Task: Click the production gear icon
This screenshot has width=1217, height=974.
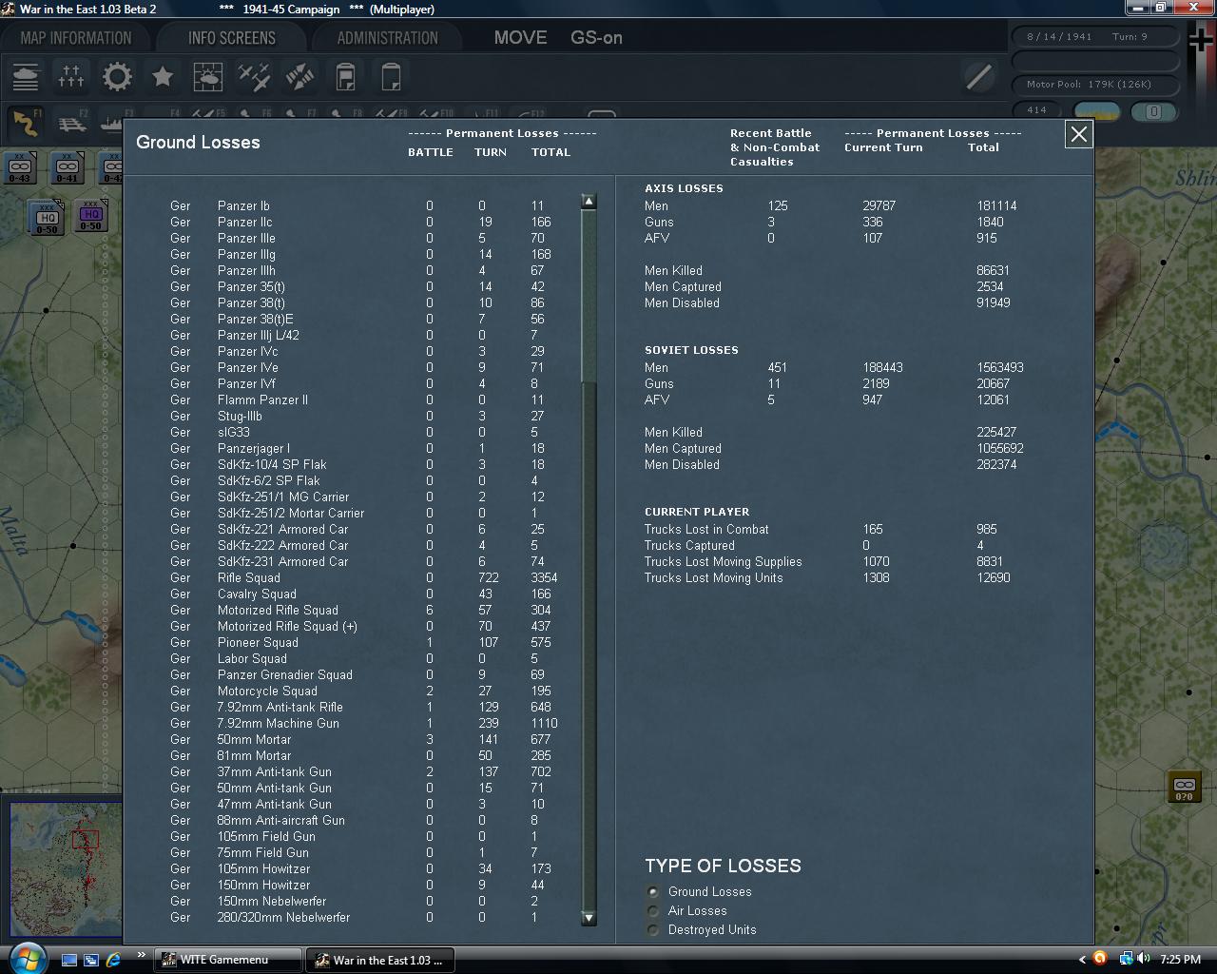Action: point(117,76)
